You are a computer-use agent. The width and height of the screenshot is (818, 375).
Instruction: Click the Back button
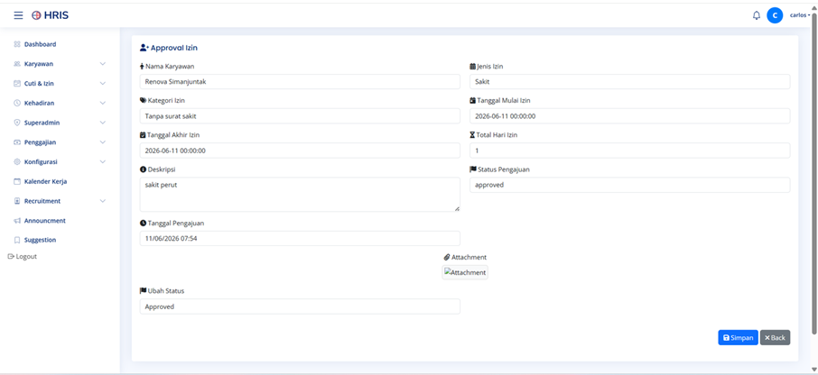tap(775, 337)
